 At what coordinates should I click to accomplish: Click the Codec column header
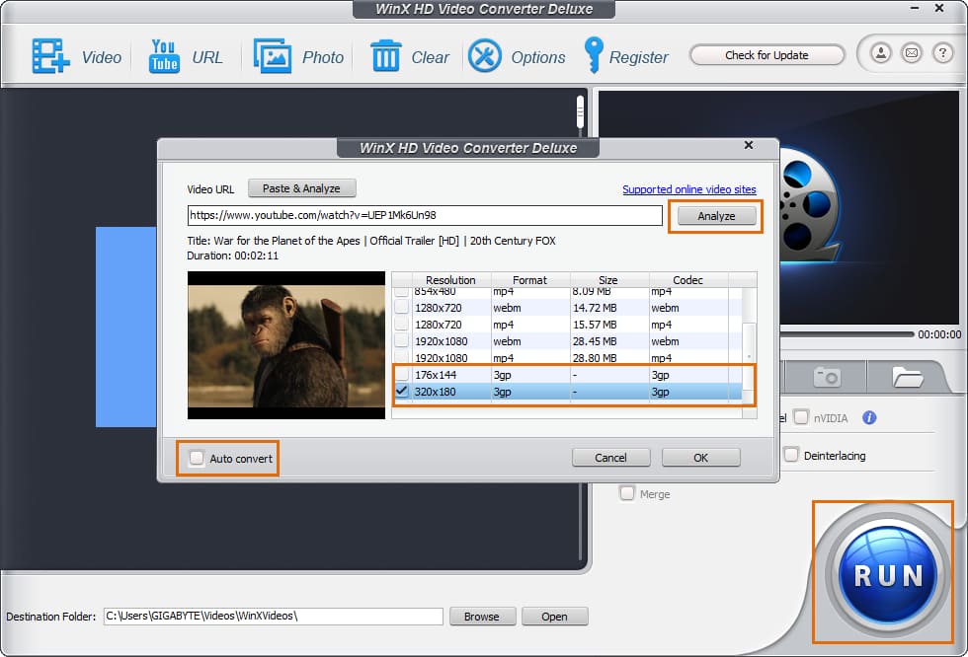point(687,280)
